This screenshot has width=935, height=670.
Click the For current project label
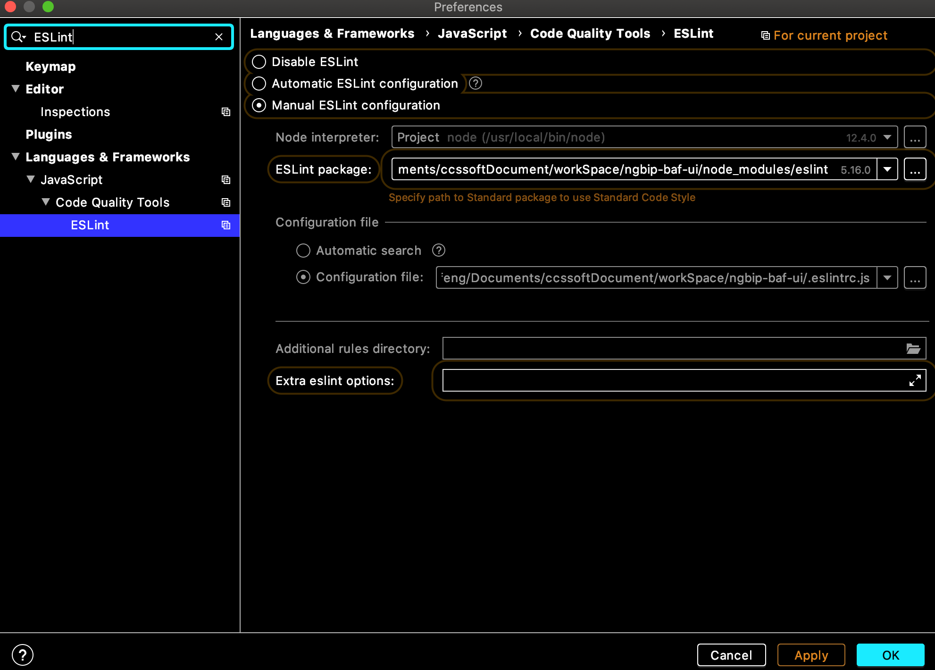pyautogui.click(x=830, y=35)
